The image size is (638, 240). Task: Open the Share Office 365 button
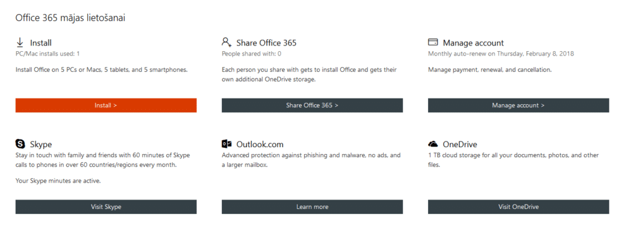pos(312,105)
